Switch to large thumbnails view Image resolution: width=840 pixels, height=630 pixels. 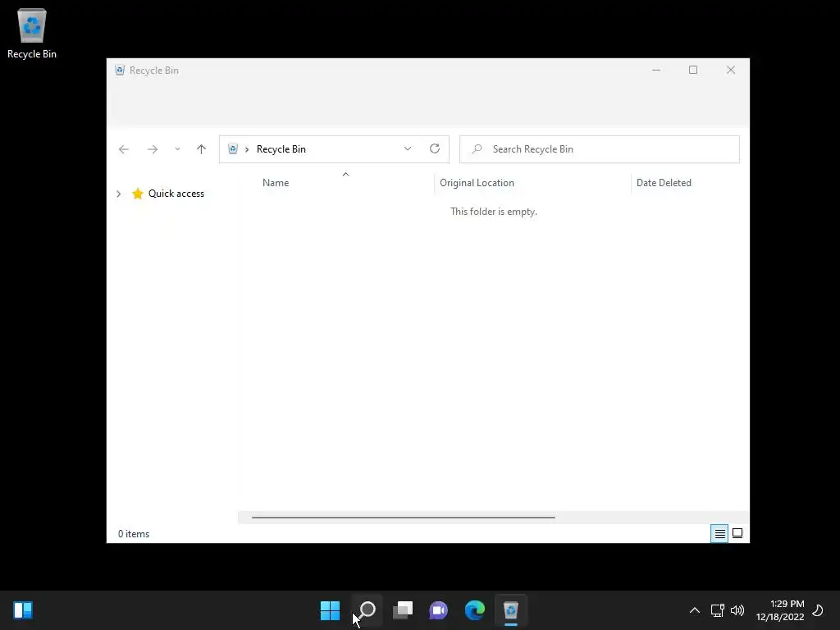pyautogui.click(x=737, y=533)
